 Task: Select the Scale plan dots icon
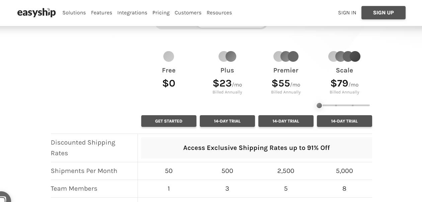pos(344,56)
